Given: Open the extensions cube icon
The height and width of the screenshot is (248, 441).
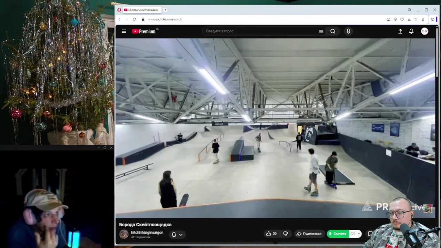Looking at the screenshot, I should pos(433,19).
